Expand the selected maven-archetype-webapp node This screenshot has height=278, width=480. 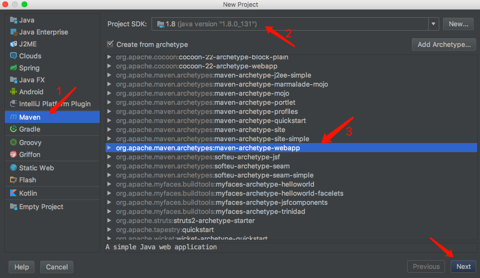coord(109,148)
